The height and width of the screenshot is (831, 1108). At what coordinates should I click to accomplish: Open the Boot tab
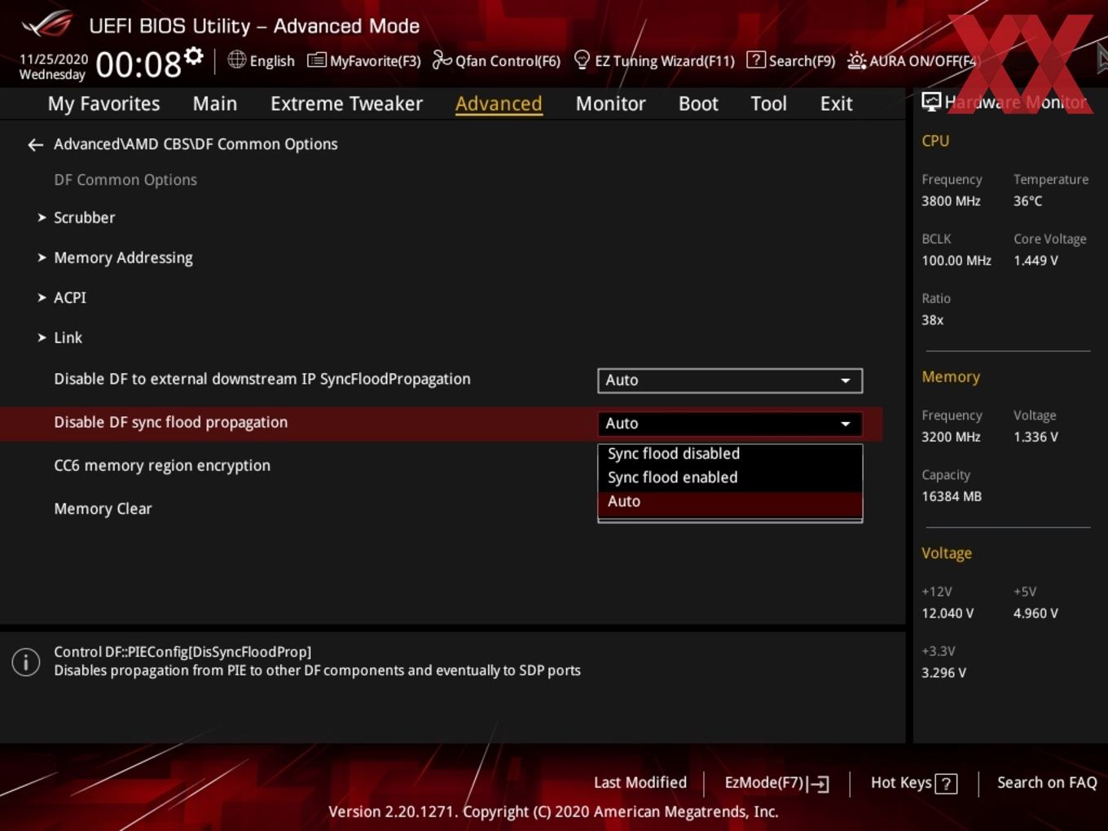coord(698,103)
